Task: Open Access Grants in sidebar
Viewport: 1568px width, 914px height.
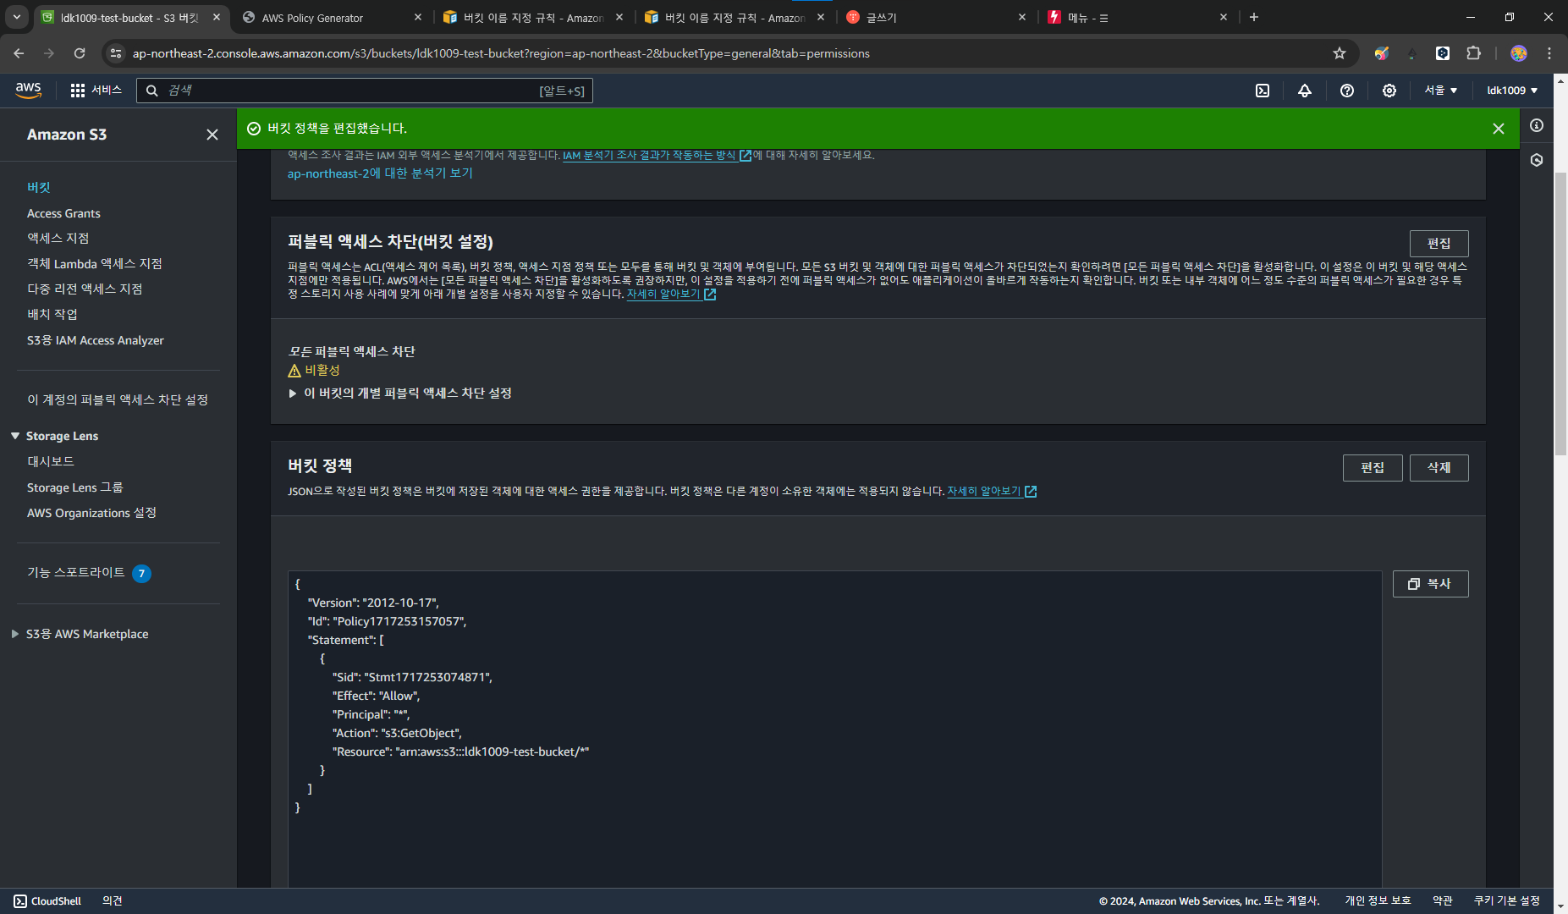Action: point(63,213)
